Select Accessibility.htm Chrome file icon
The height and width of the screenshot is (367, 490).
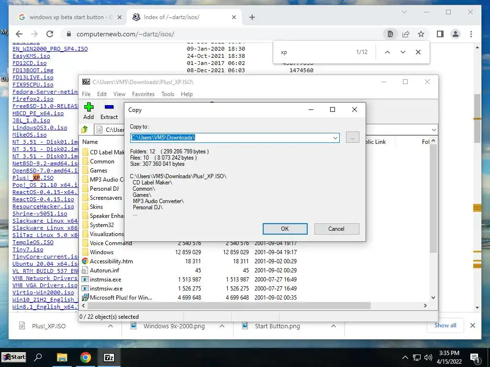[85, 261]
